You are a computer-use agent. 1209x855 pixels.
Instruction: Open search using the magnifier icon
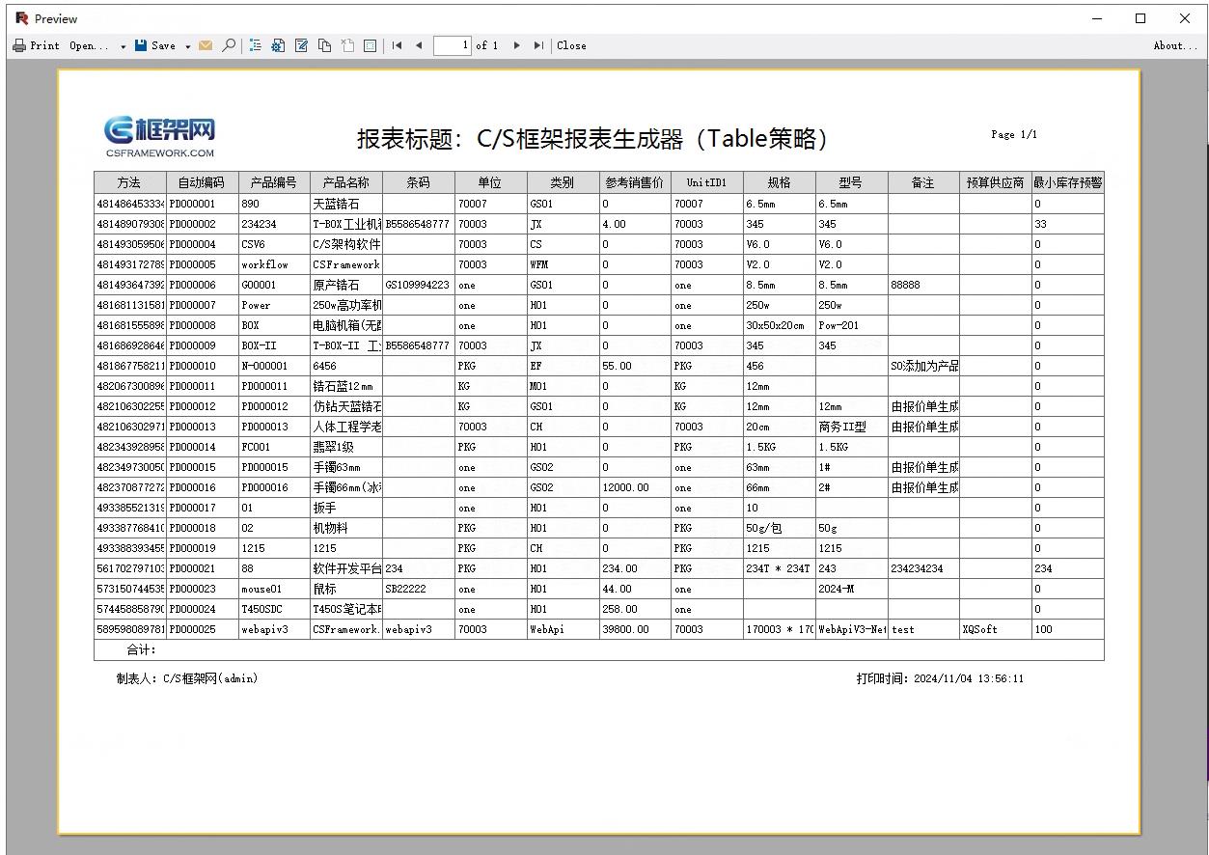(230, 45)
